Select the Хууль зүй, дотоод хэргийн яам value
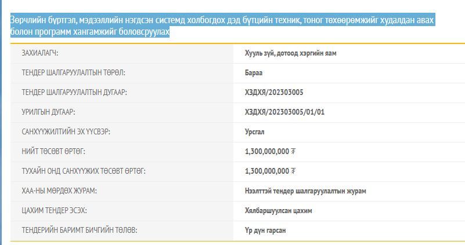Viewport: 465px width, 245px height. tap(291, 53)
